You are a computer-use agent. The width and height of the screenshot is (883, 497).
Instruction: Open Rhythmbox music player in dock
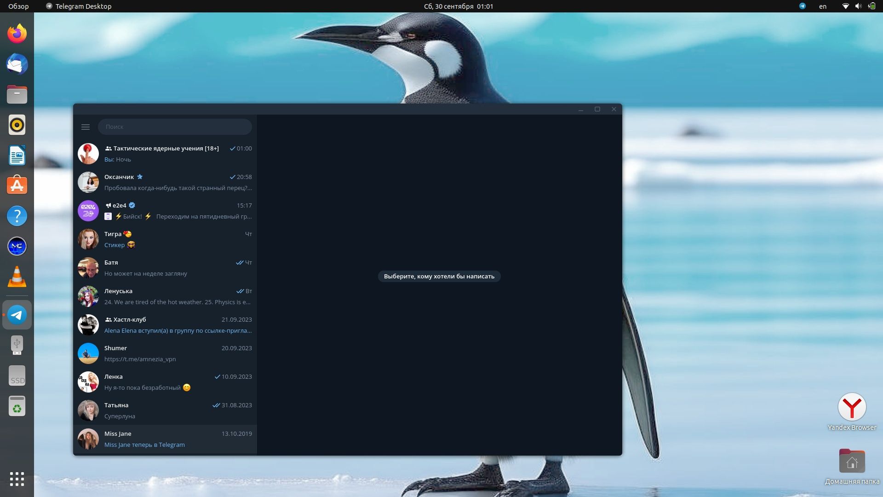click(17, 125)
